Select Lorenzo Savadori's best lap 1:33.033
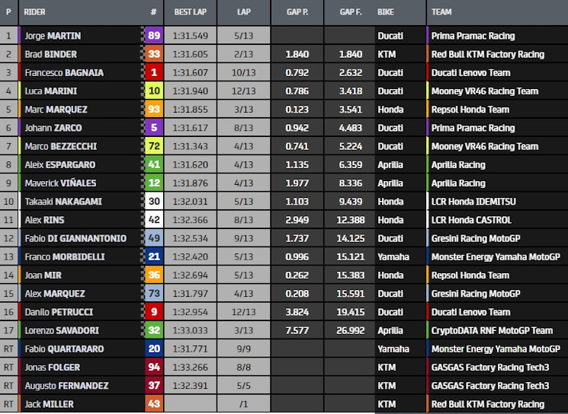Viewport: 568px width, 414px height. click(190, 330)
